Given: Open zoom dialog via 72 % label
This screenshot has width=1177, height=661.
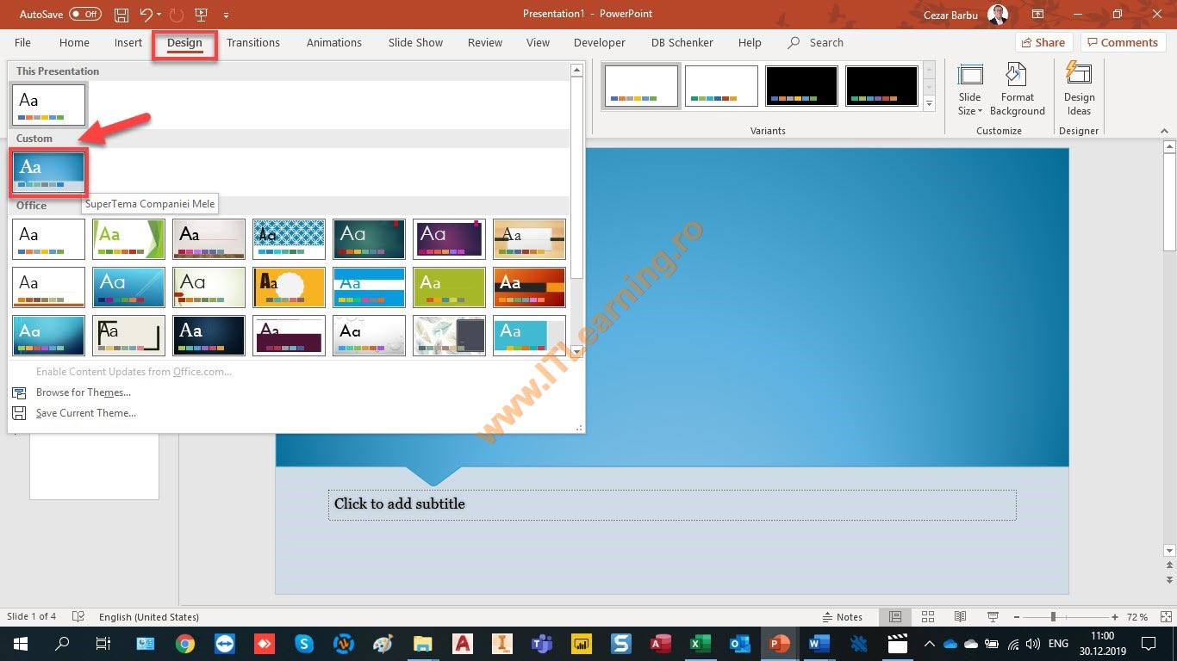Looking at the screenshot, I should point(1137,617).
